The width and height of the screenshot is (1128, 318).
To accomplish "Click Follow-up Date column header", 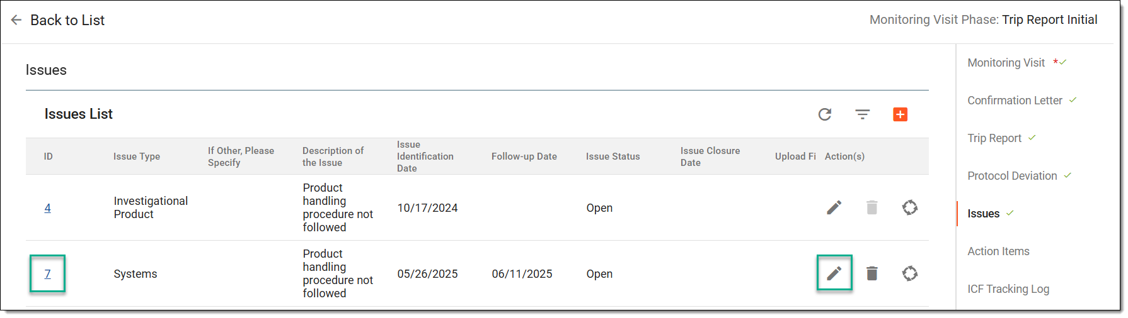I will tap(524, 156).
